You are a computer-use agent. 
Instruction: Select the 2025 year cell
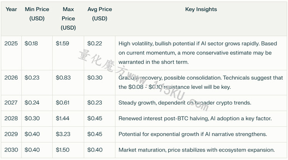point(11,44)
